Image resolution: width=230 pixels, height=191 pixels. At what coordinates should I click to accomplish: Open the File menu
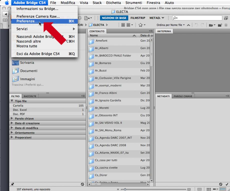[53, 3]
